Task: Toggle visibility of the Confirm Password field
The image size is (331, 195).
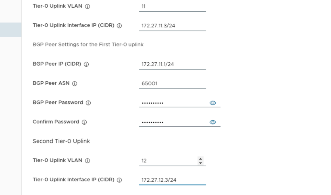Action: coord(213,122)
